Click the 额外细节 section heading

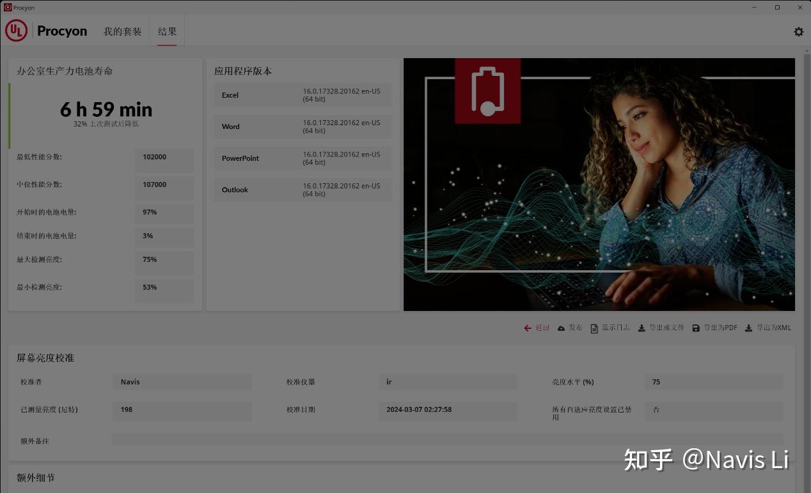[x=36, y=478]
